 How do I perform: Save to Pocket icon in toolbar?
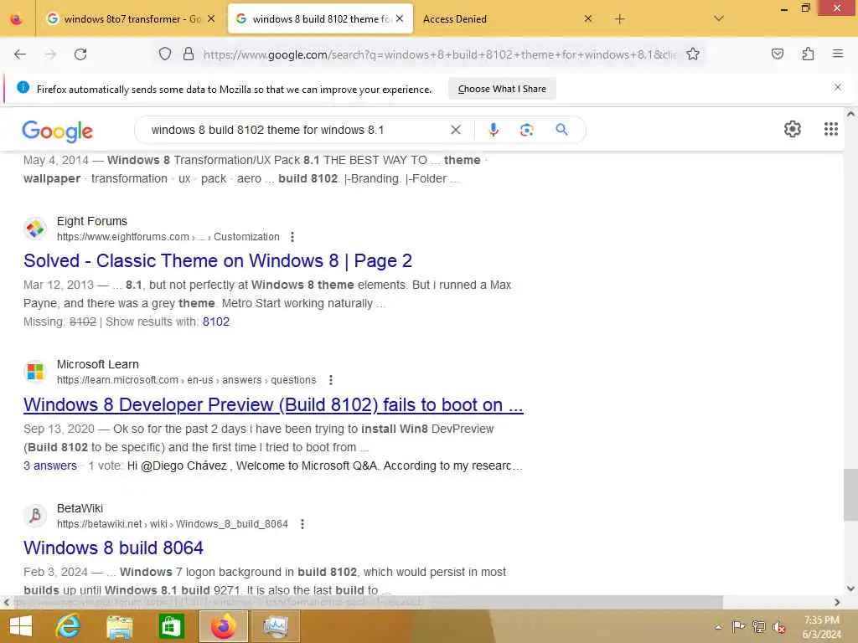click(x=777, y=54)
